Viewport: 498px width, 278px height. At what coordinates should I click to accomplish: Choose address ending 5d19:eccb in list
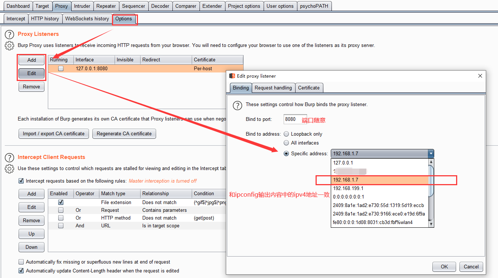pyautogui.click(x=379, y=205)
